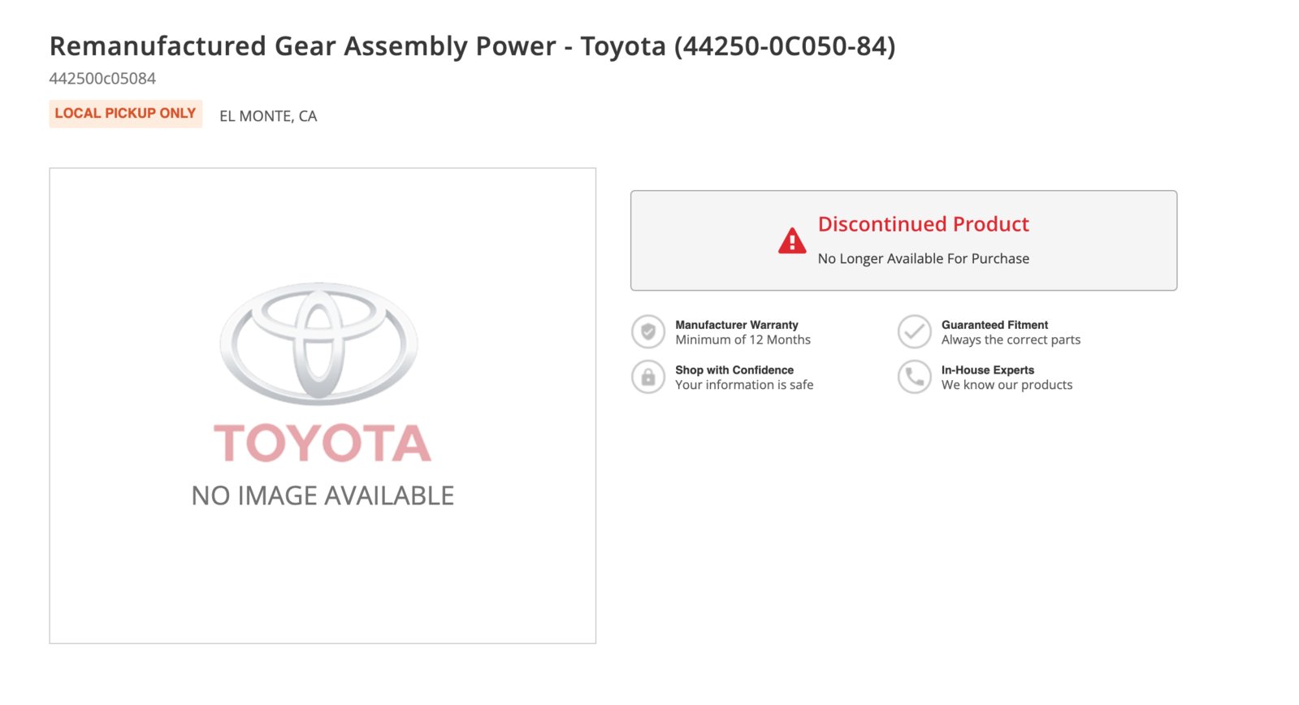The height and width of the screenshot is (705, 1299).
Task: Click the Discontinued Product heading
Action: [x=923, y=224]
